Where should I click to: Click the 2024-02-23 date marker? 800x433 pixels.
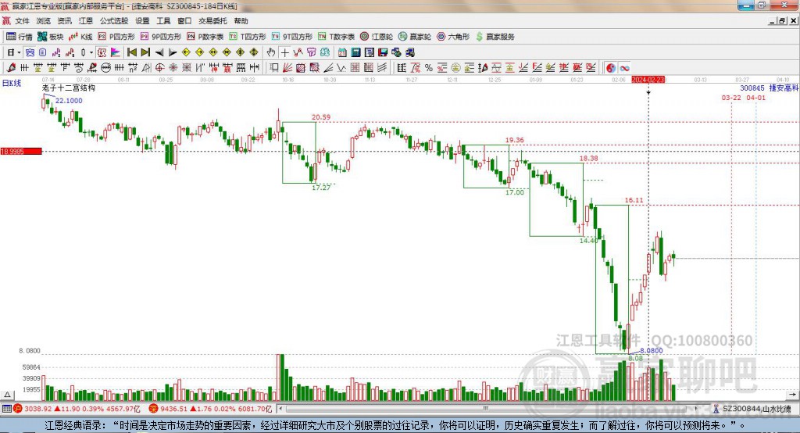[648, 80]
